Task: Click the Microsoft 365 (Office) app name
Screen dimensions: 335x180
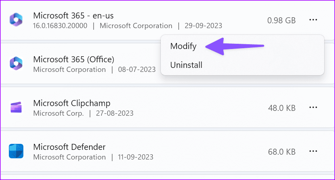Action: coord(74,59)
